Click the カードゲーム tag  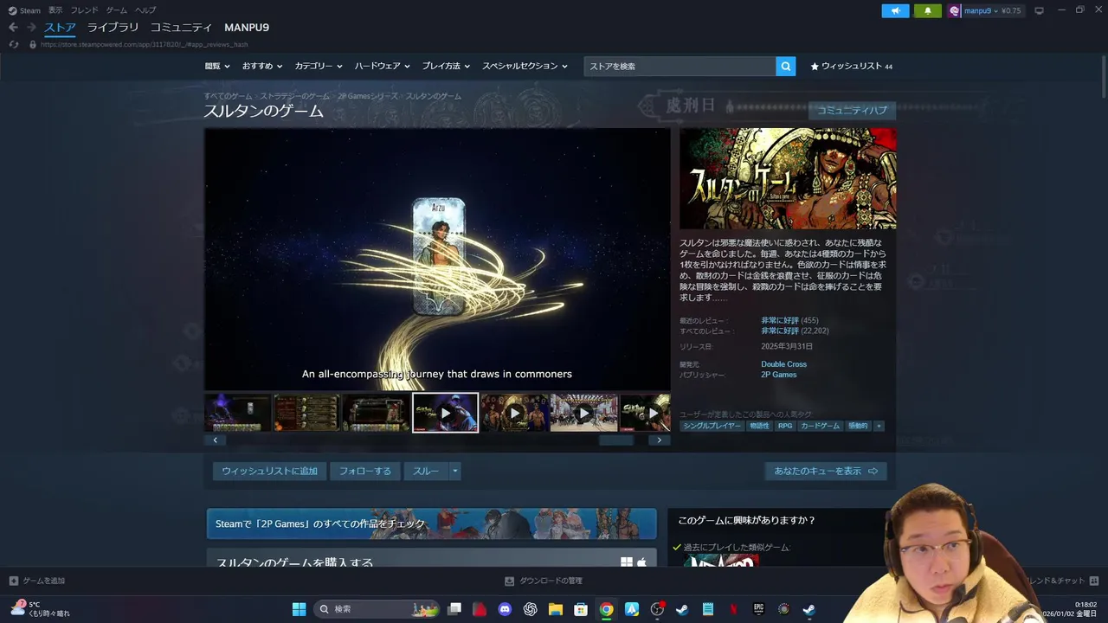tap(820, 426)
